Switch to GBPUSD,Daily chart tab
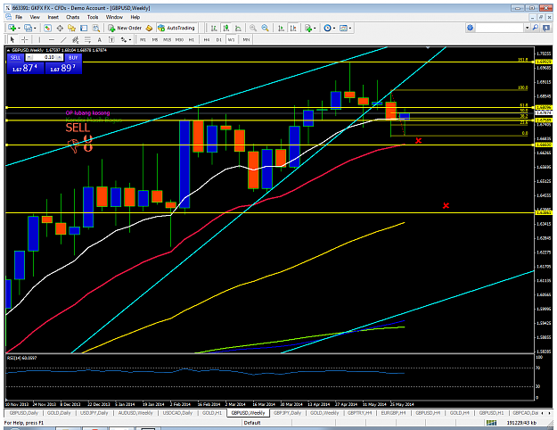 [x=23, y=413]
